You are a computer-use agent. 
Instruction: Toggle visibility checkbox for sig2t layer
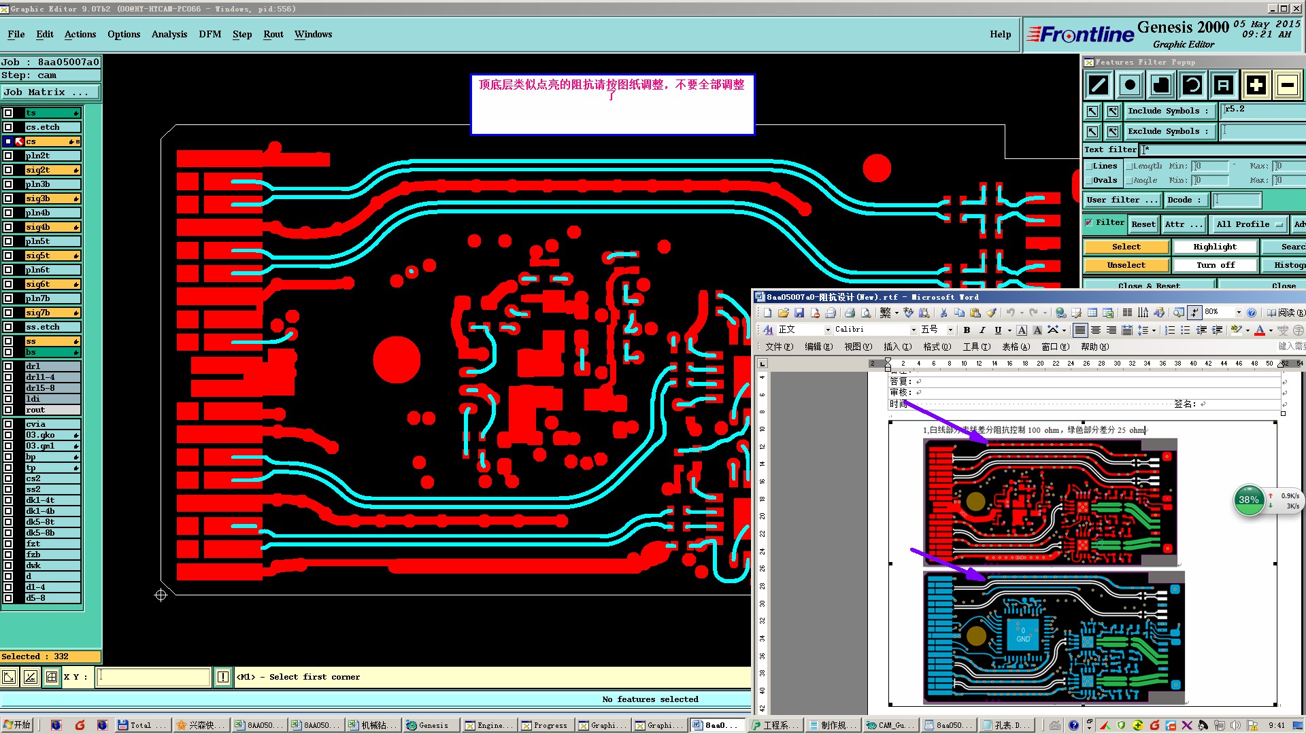click(x=8, y=170)
